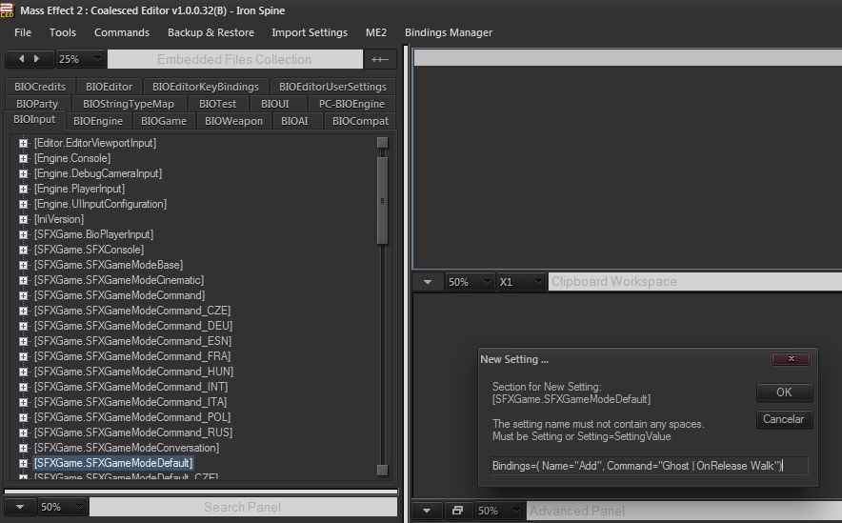
Task: Open the down-arrow menu of the Search Panel bar
Action: [20, 507]
